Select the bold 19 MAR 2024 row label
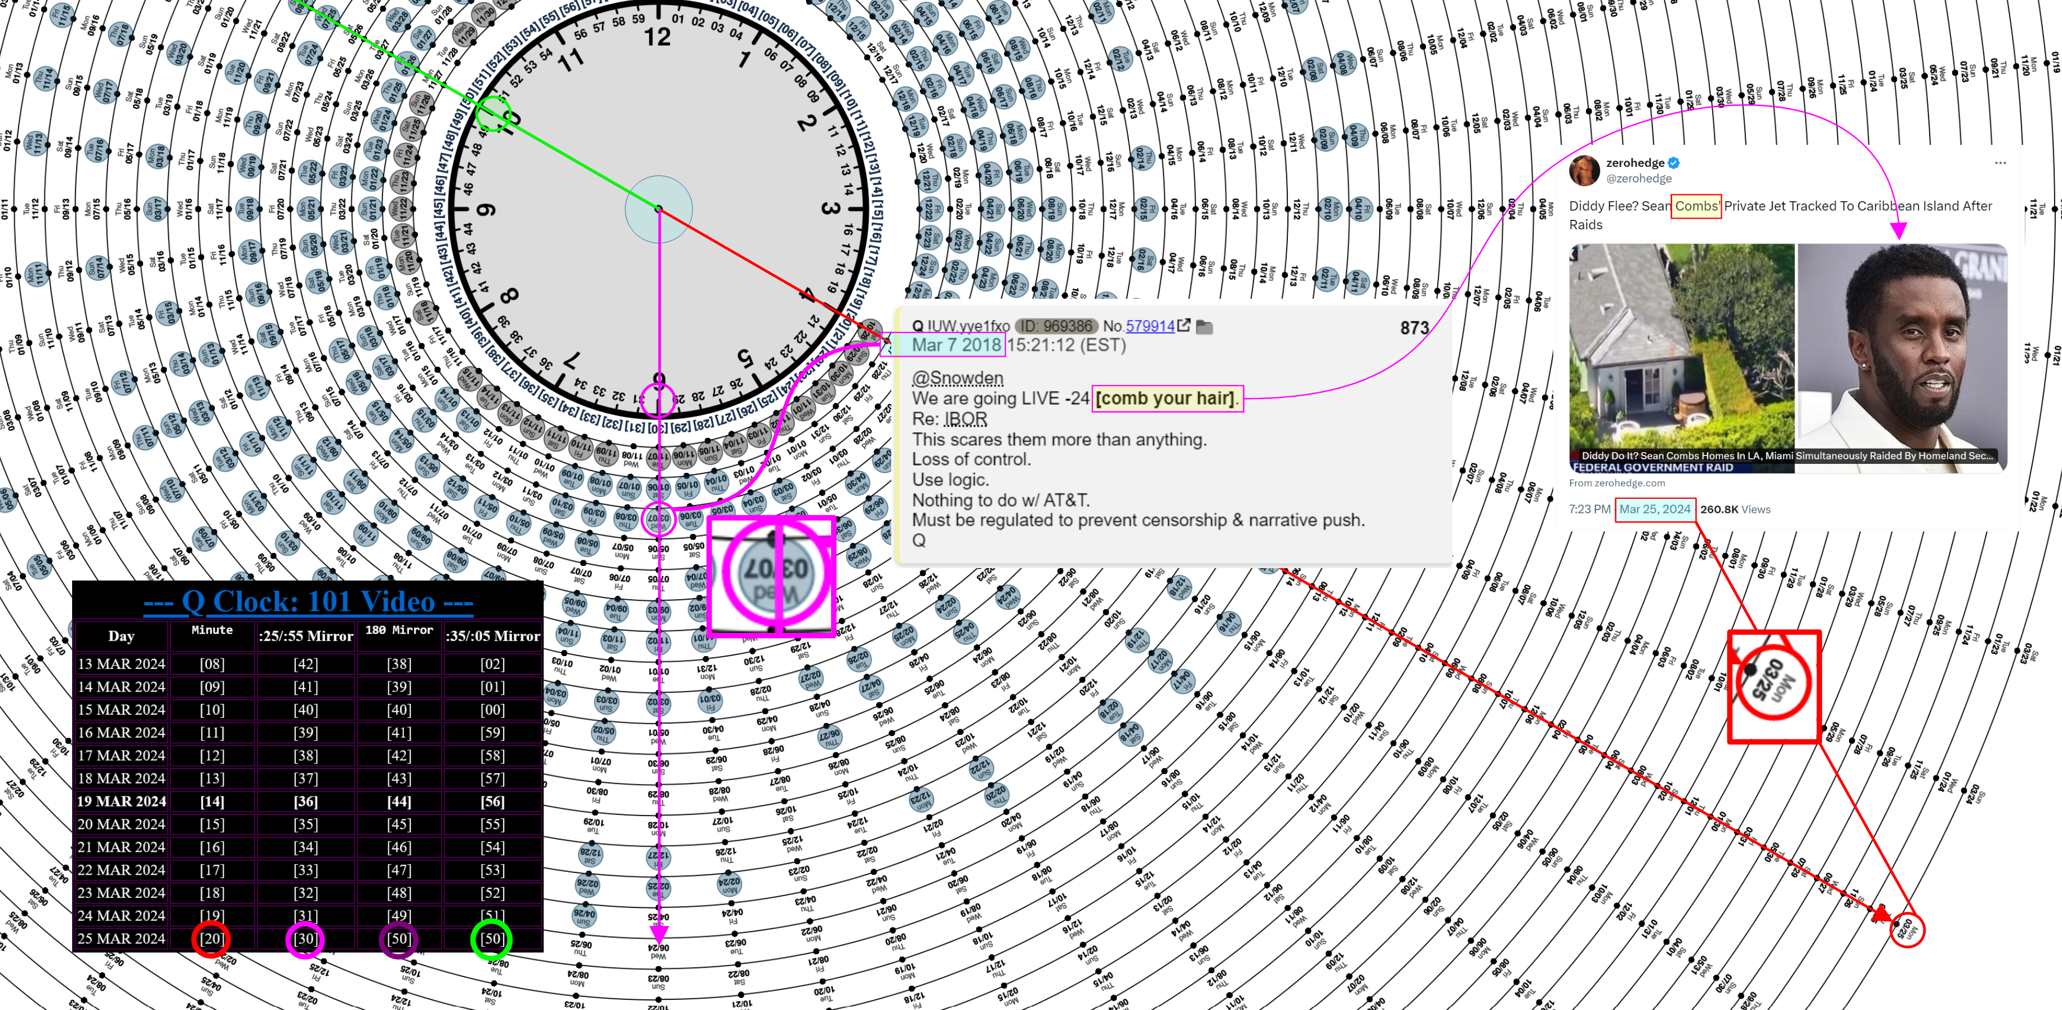The image size is (2062, 1010). pyautogui.click(x=121, y=801)
